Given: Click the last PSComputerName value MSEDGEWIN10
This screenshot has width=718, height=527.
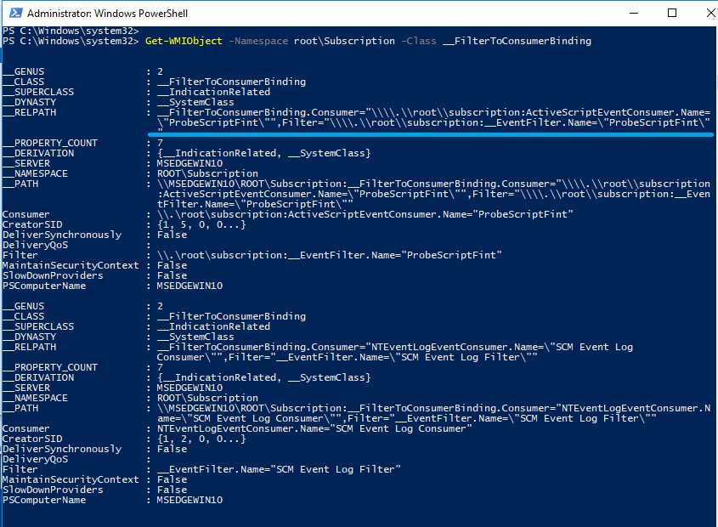Looking at the screenshot, I should click(190, 500).
